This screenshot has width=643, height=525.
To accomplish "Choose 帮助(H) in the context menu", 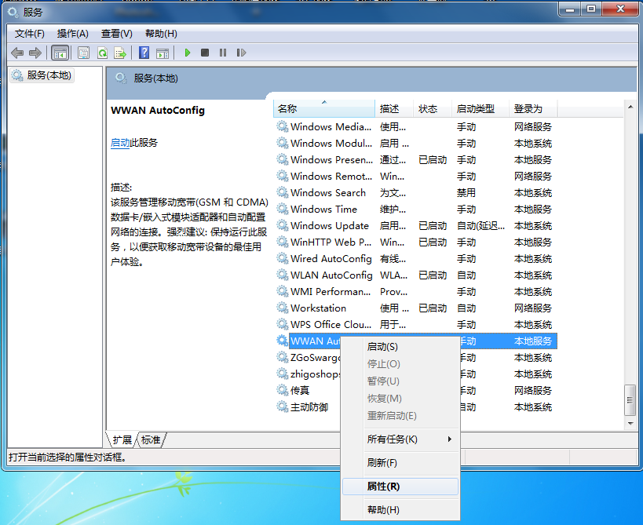I will tap(400, 510).
